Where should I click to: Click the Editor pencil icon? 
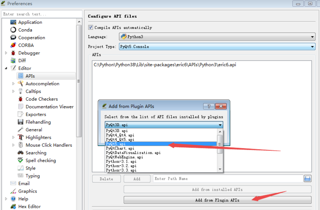(13, 68)
